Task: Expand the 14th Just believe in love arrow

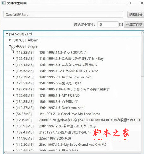Action: tap(13, 77)
